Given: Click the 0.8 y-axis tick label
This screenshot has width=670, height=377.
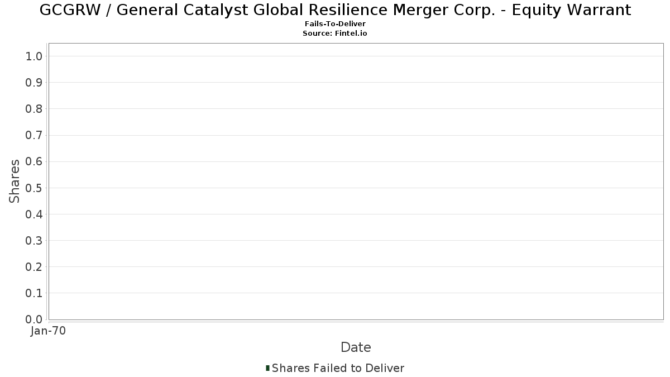Looking at the screenshot, I should click(34, 109).
